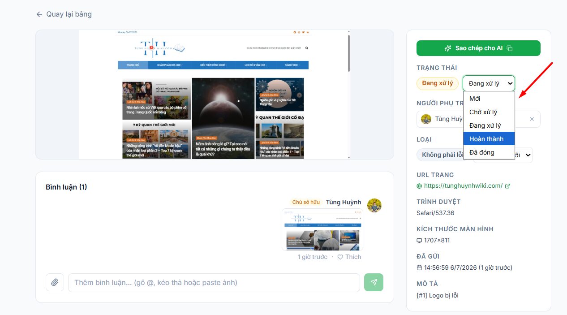
Task: Click the [#1] Logo bị lỗi description
Action: pyautogui.click(x=438, y=295)
